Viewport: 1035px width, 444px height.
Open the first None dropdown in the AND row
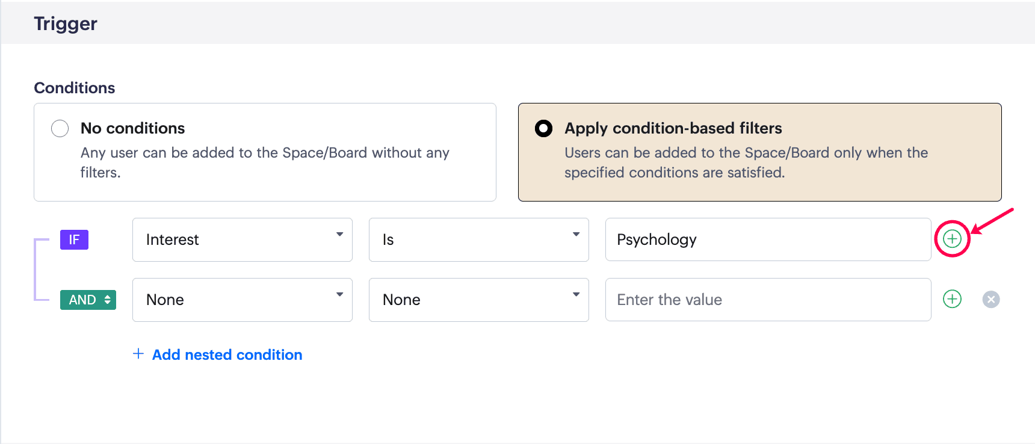coord(242,300)
